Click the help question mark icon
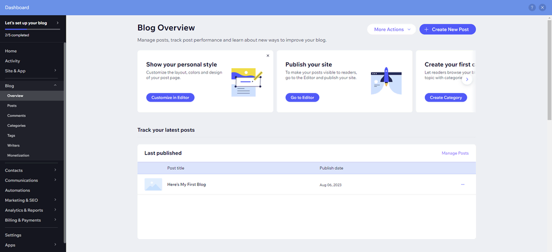 pyautogui.click(x=532, y=8)
